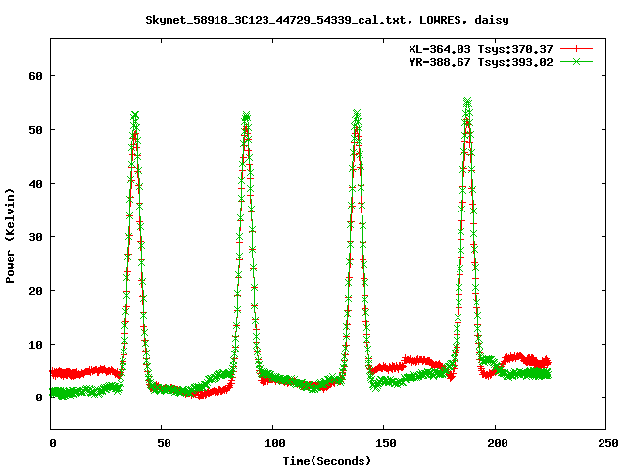Screen dimensions: 627x470
Task: Click the red XL legend line sample
Action: tap(576, 49)
